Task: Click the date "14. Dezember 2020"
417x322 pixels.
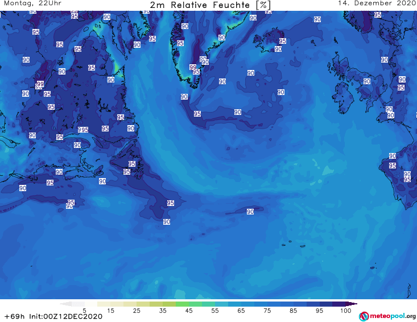Action: tap(376, 3)
